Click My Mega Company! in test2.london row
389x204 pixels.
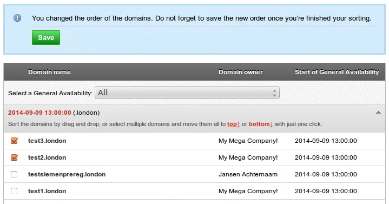[248, 157]
